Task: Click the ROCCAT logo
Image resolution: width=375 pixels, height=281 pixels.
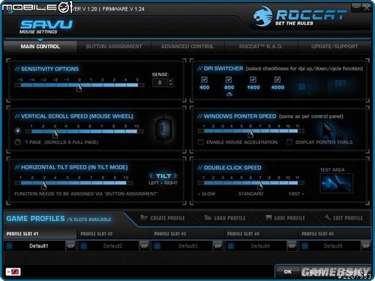Action: 300,16
